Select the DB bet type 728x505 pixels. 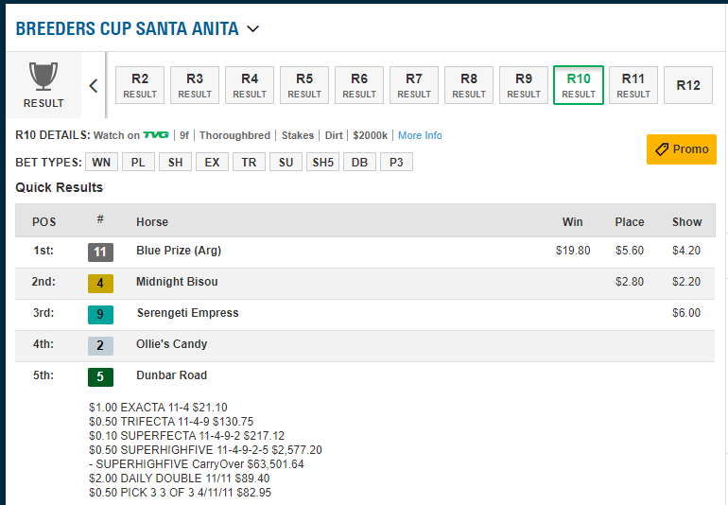click(x=359, y=162)
